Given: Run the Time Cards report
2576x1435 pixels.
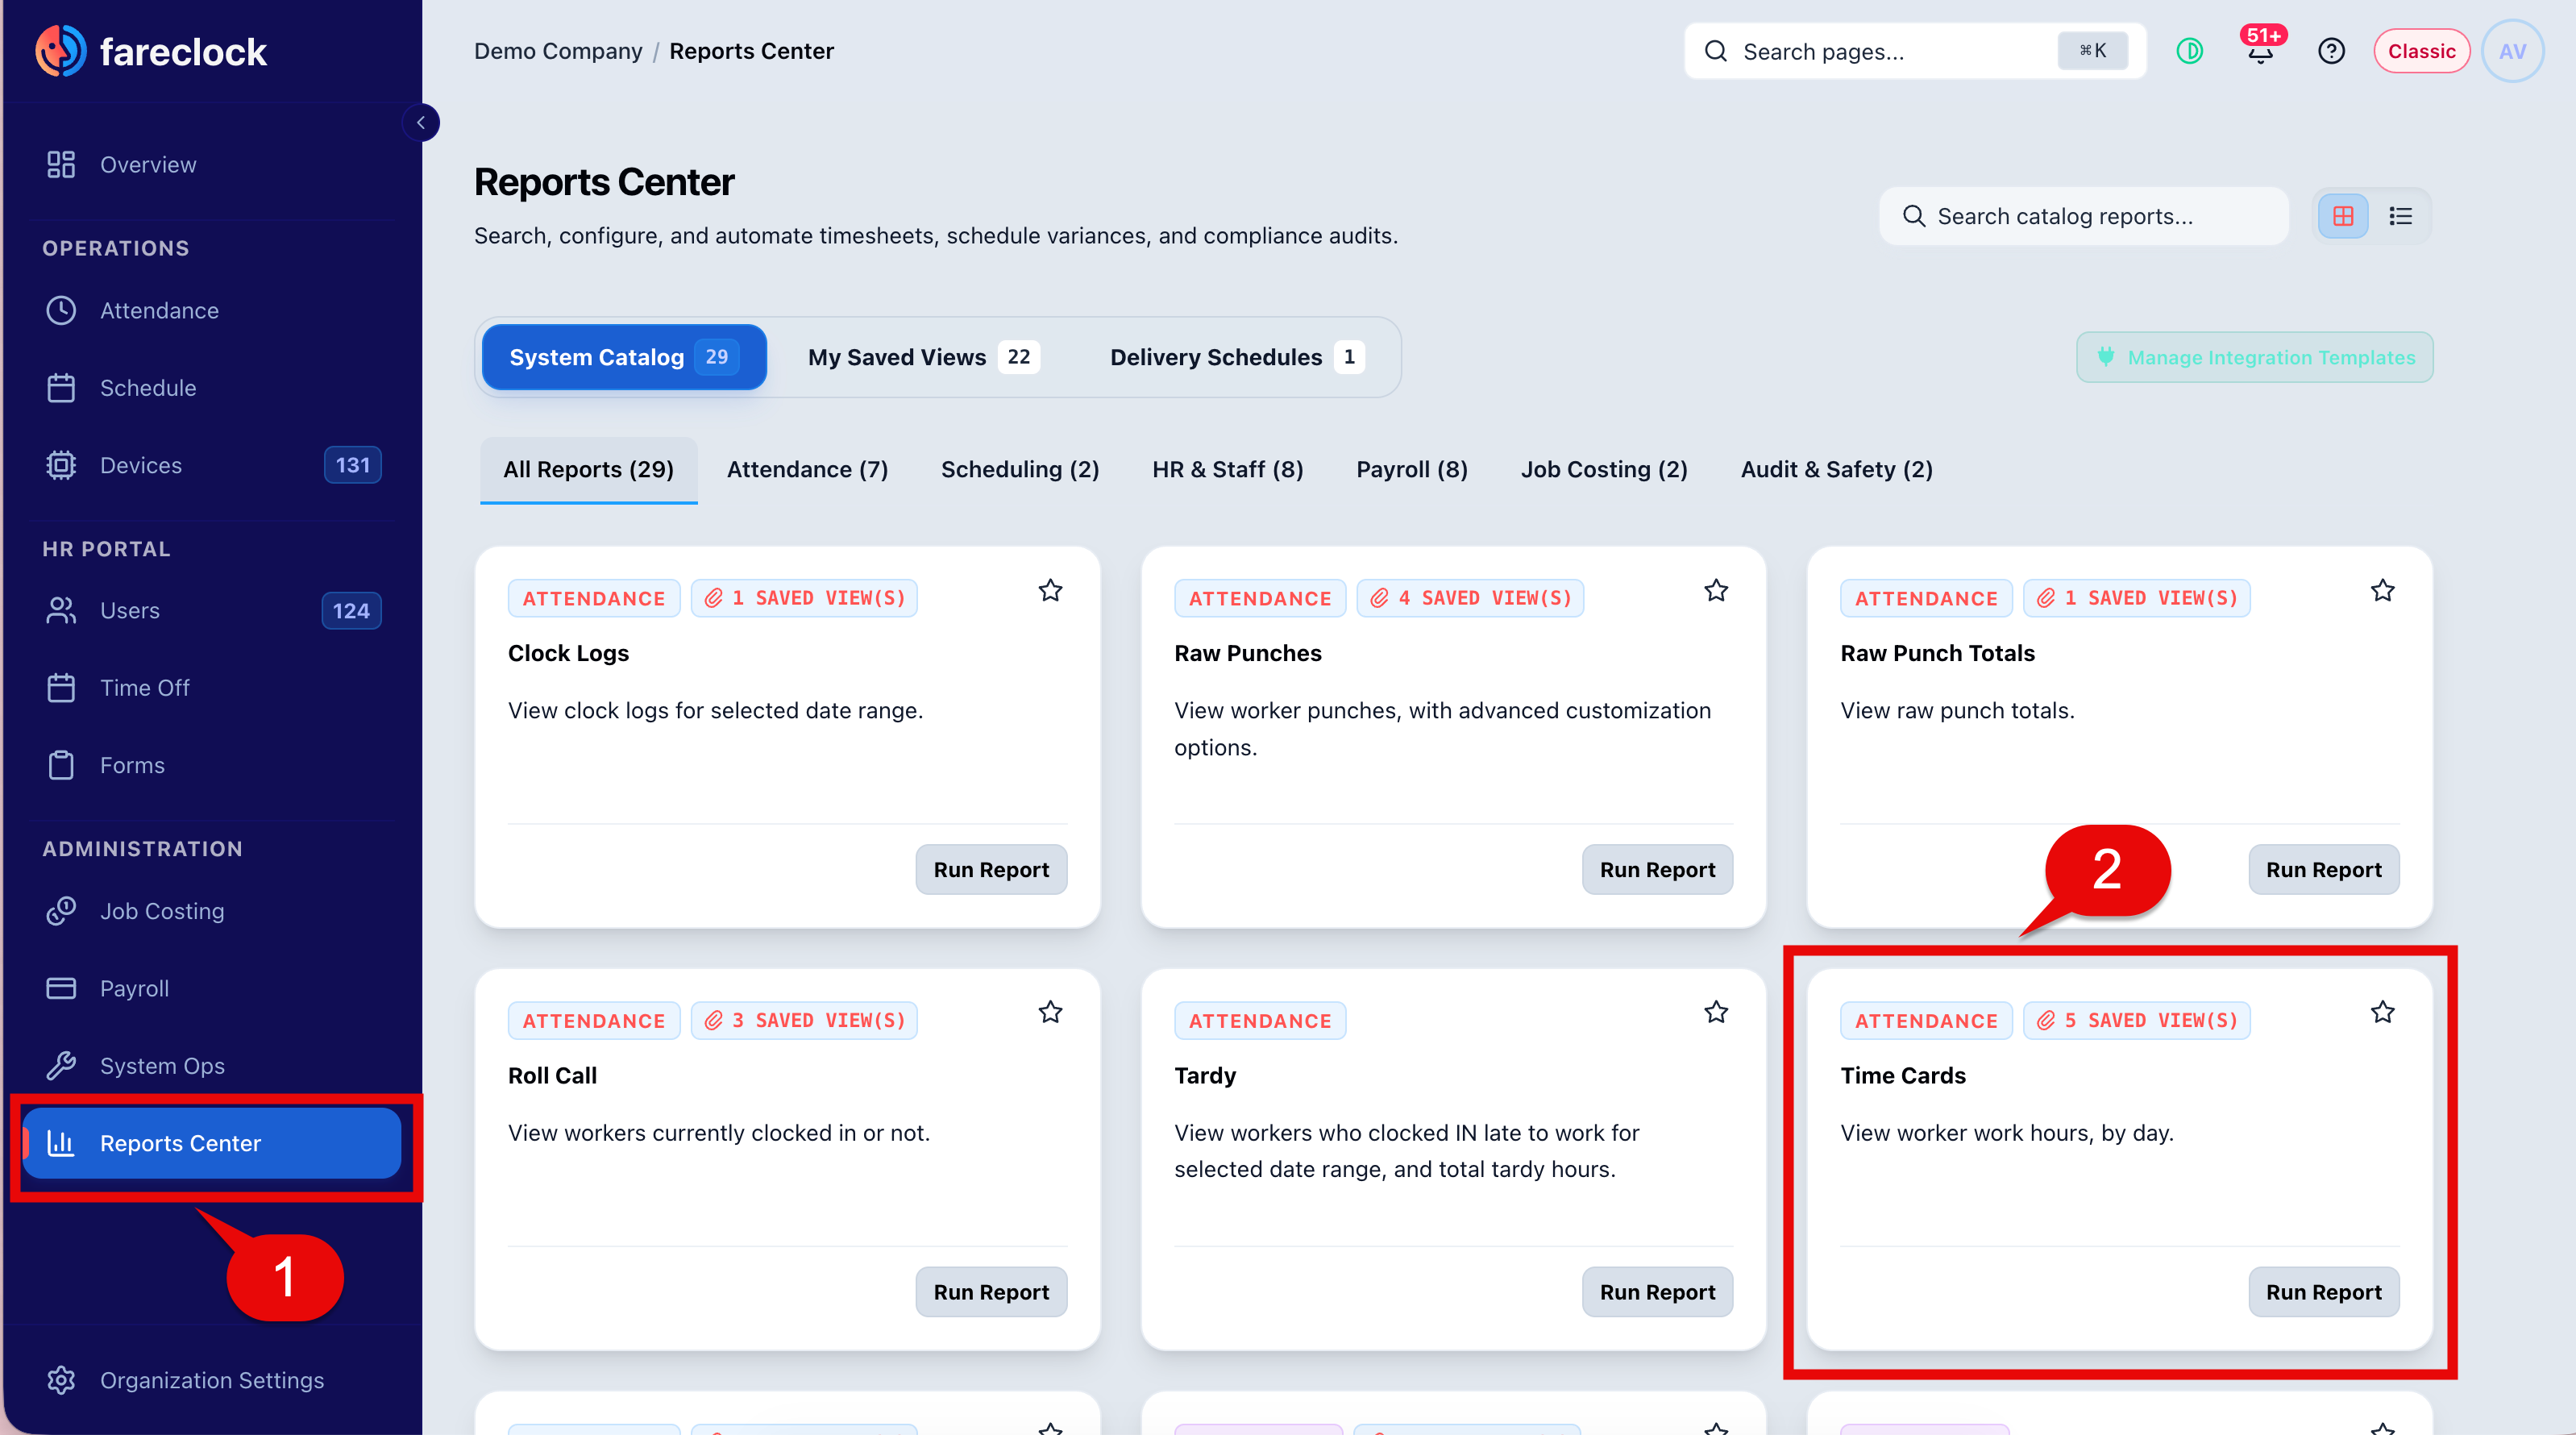Looking at the screenshot, I should (x=2323, y=1292).
